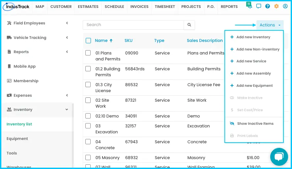This screenshot has height=169, width=292.
Task: Expand Vehicle Tracking chevron
Action: click(67, 38)
